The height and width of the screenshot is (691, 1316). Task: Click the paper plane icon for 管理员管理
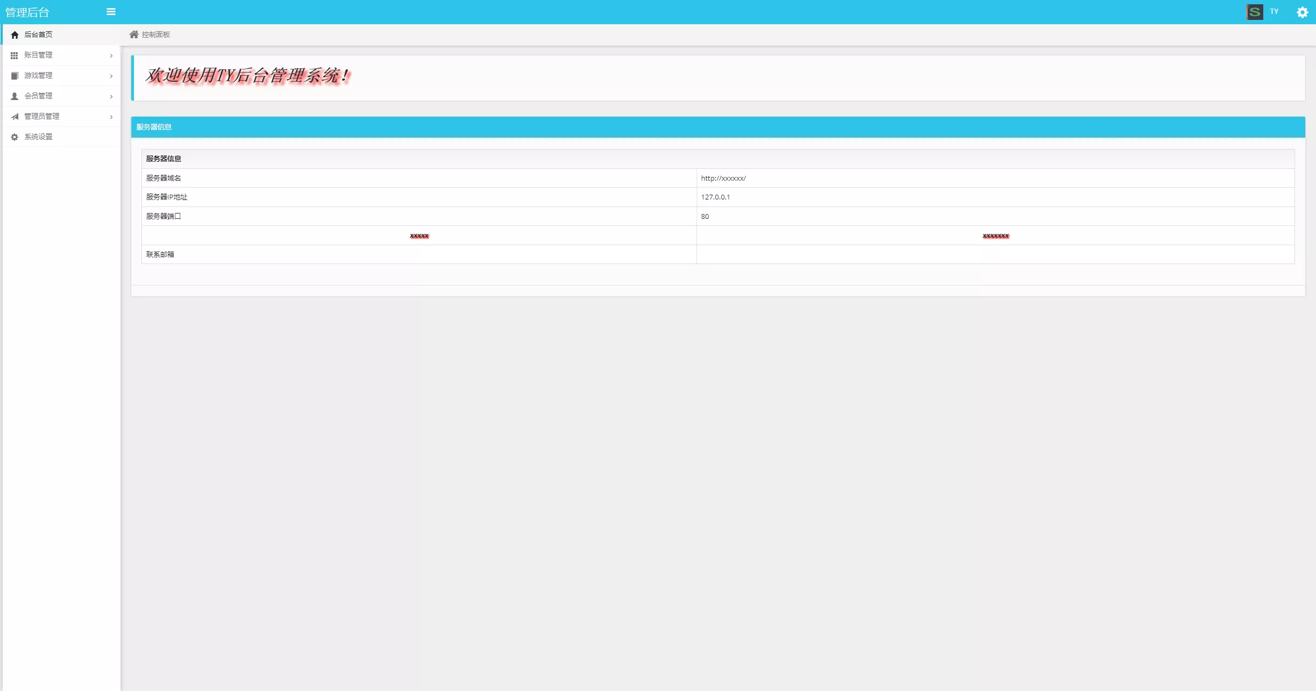pos(15,117)
